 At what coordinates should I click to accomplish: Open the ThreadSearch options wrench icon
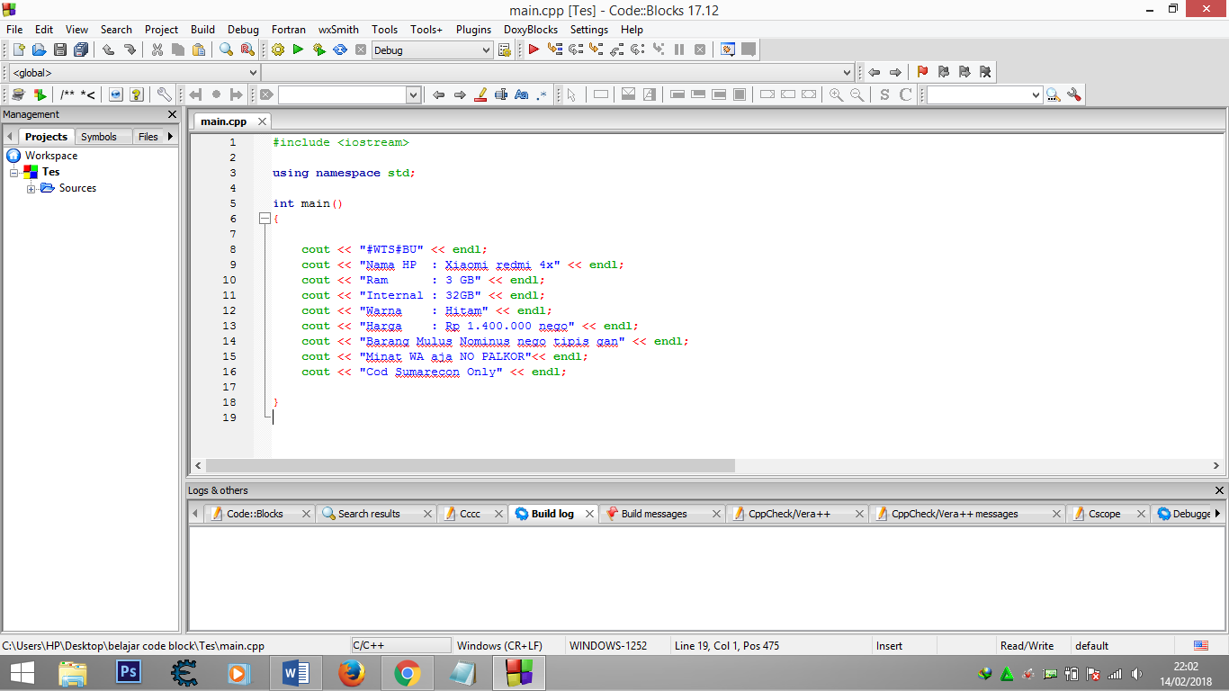click(1073, 94)
